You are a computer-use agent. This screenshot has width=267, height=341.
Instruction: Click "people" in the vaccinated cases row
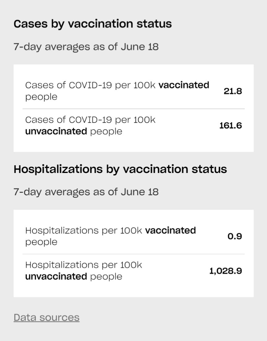(41, 97)
